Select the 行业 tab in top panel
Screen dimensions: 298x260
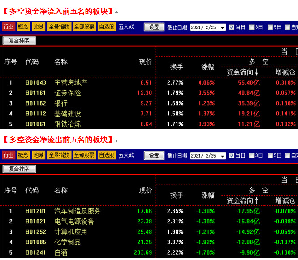(x=9, y=26)
